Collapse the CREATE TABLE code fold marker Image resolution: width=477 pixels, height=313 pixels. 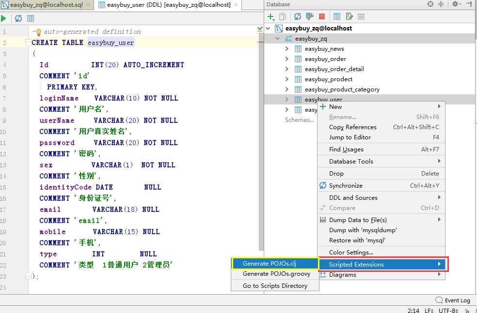[28, 43]
